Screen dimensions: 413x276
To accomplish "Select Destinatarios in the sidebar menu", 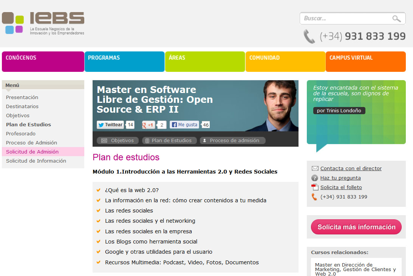I will (22, 107).
